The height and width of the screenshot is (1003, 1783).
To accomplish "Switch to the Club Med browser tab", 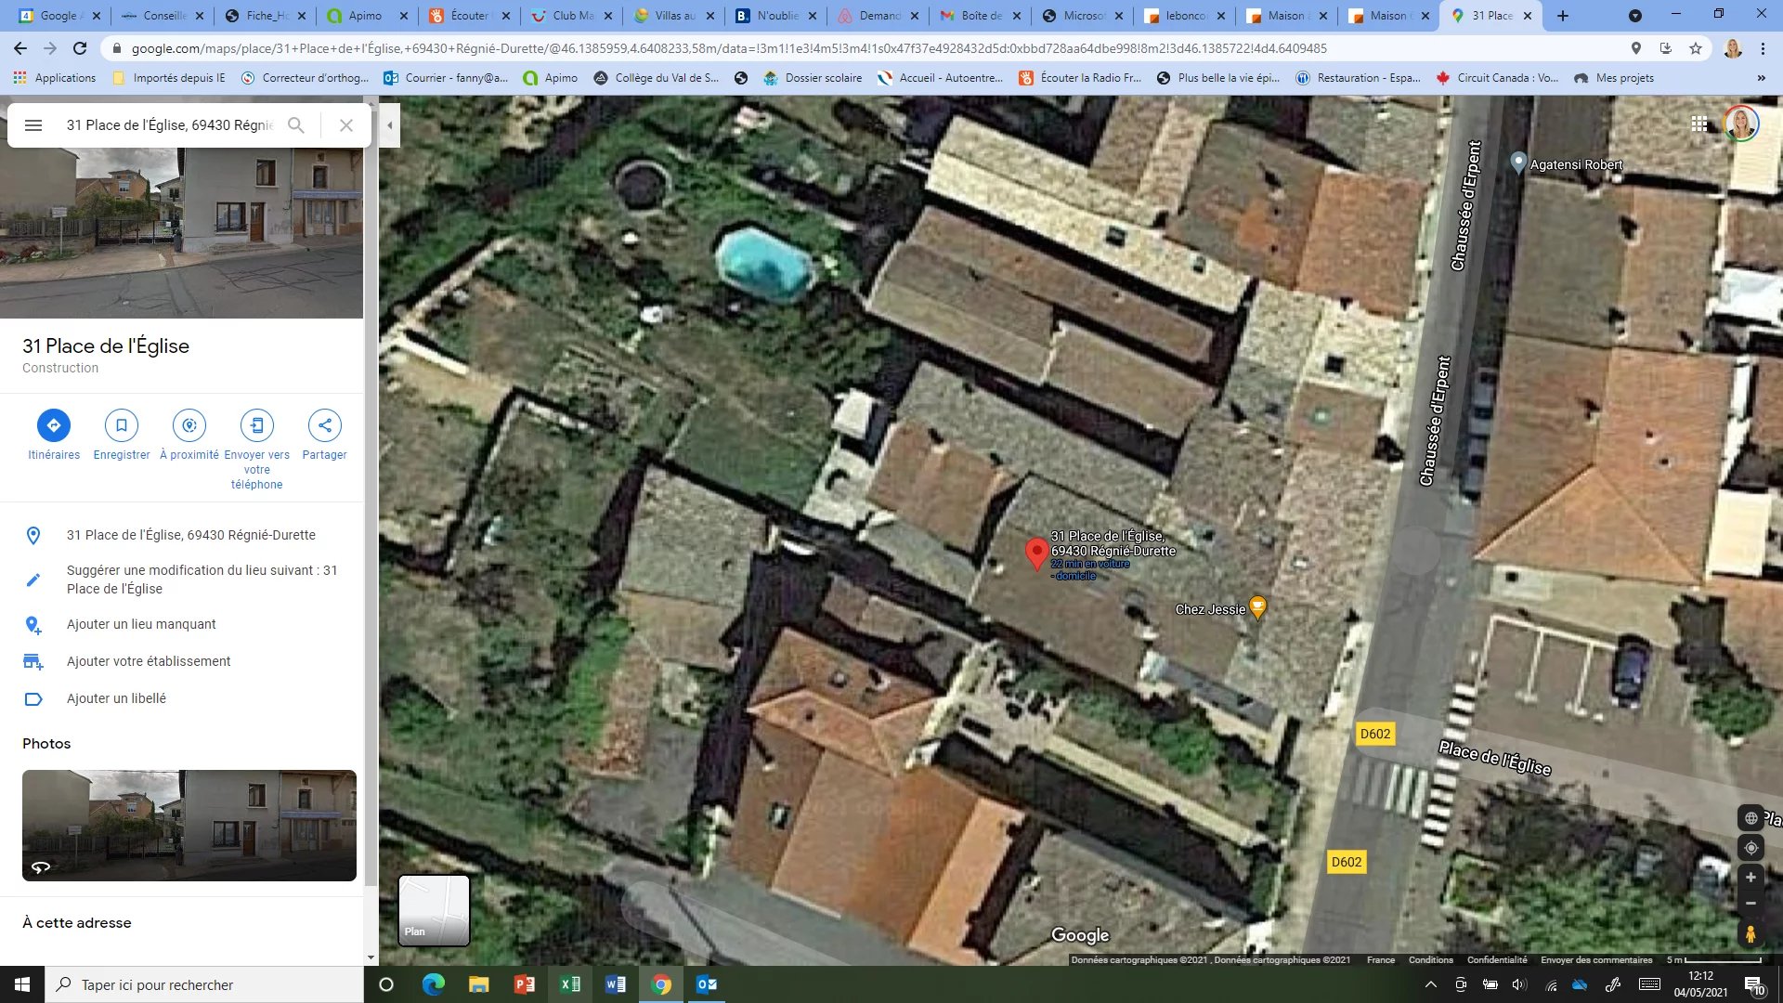I will click(x=571, y=16).
